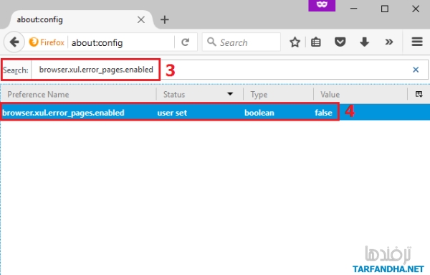
Task: Click the 'false' value cell
Action: click(x=323, y=113)
